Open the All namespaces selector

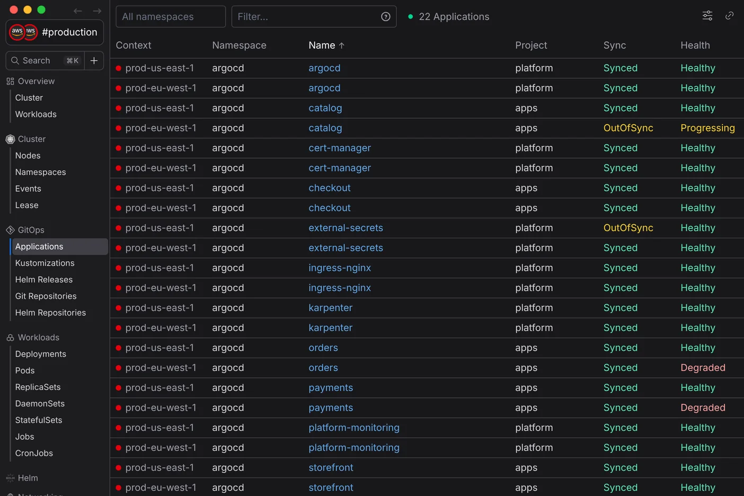tap(171, 16)
